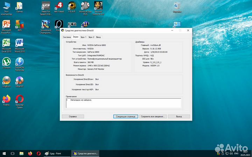Image resolution: width=252 pixels, height=157 pixels.
Task: Click the Справка button
Action: click(x=73, y=117)
